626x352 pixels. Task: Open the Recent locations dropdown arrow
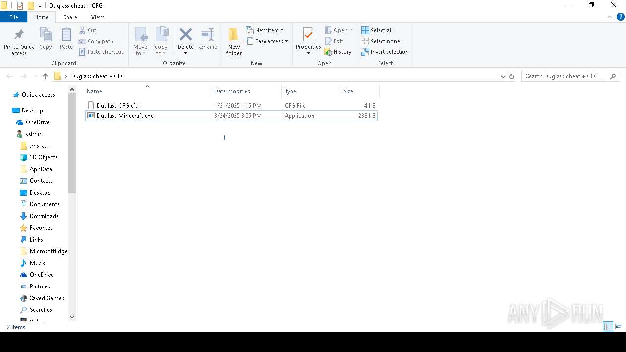(x=35, y=76)
